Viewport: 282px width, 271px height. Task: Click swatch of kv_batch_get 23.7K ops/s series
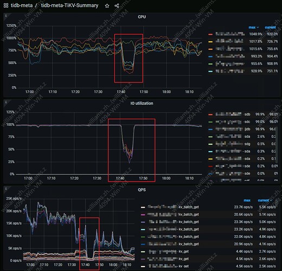[143, 207]
